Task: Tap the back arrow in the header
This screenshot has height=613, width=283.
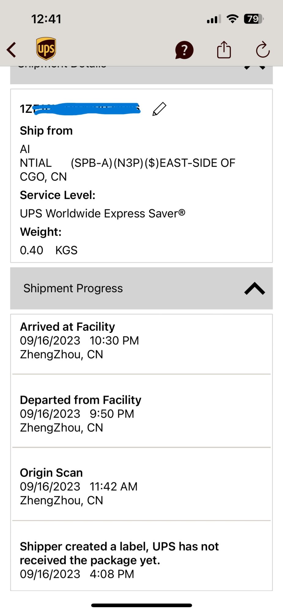Action: pos(11,50)
